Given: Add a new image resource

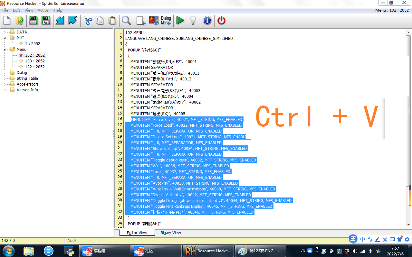Looking at the screenshot, I should [154, 21].
